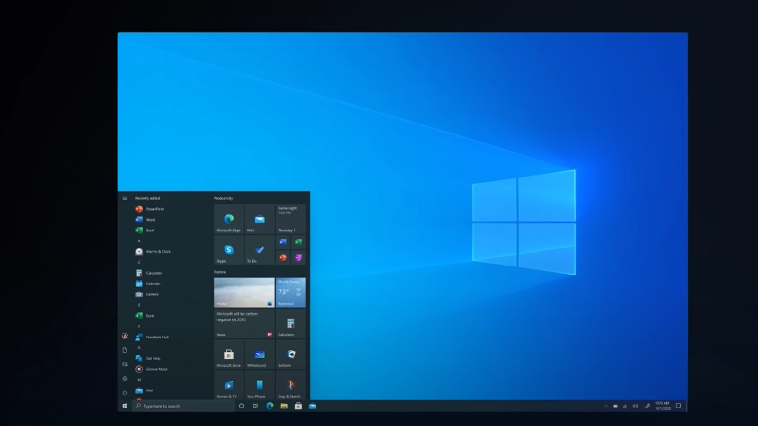The height and width of the screenshot is (426, 758).
Task: Show hidden system tray icons
Action: click(x=605, y=406)
